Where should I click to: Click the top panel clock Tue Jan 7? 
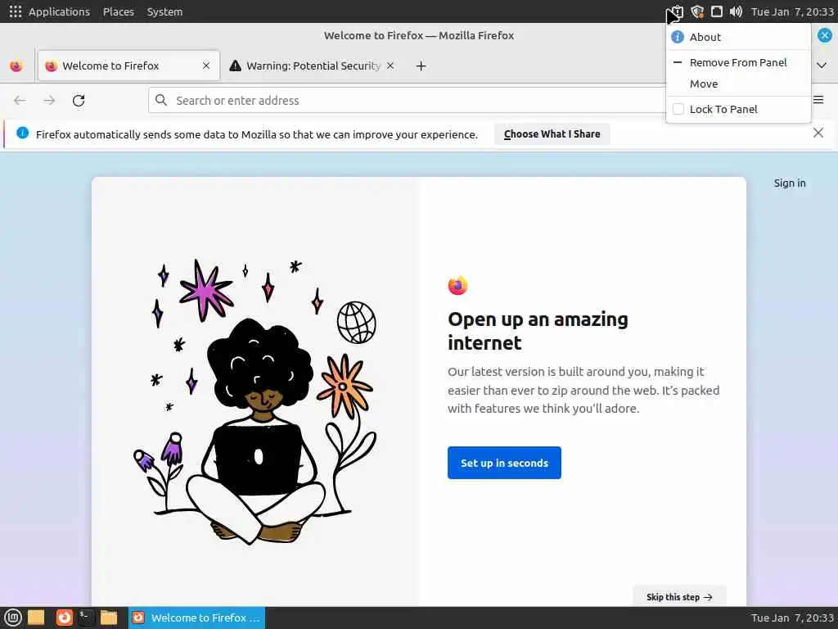click(x=792, y=11)
